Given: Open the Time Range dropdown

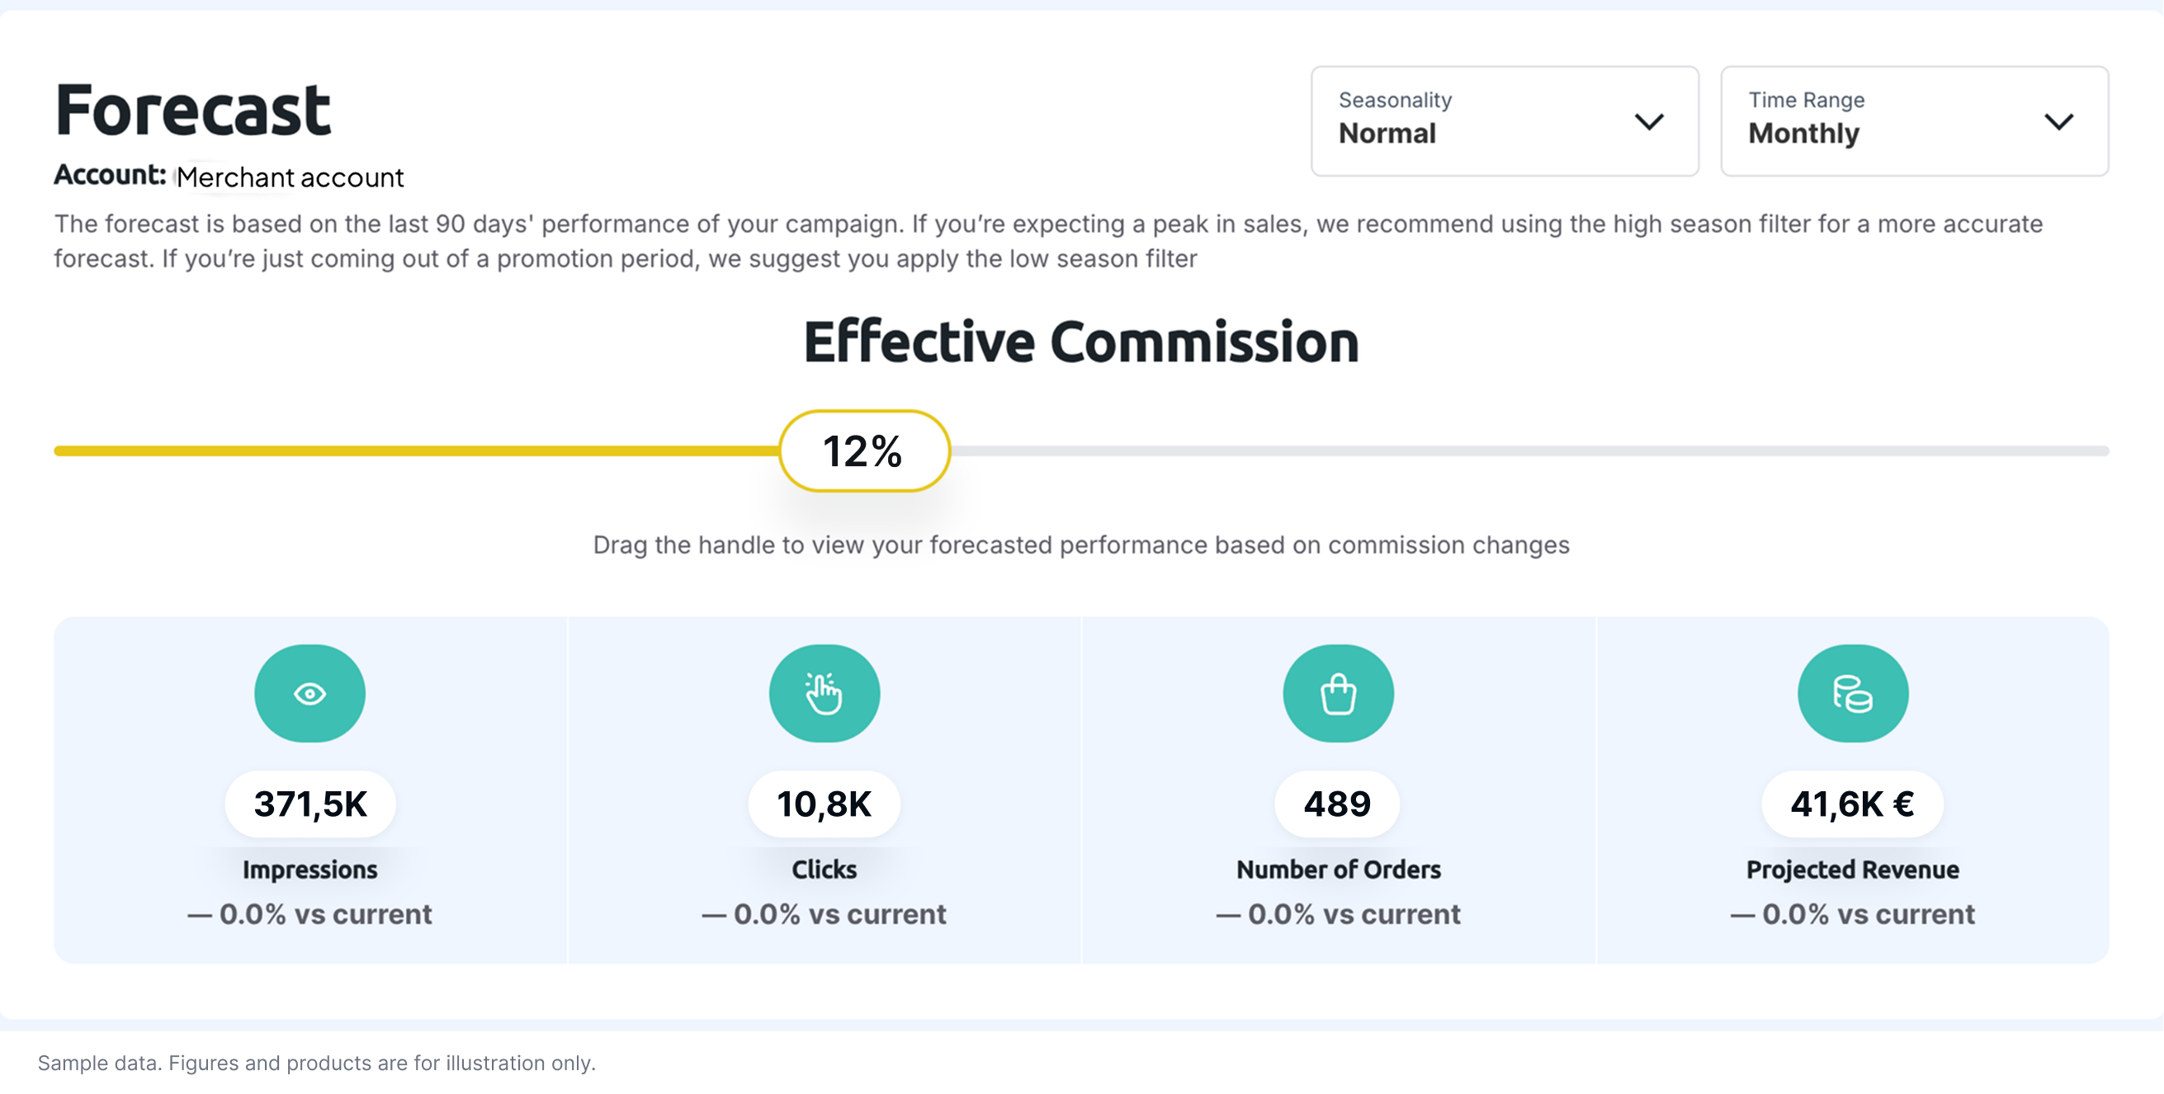Looking at the screenshot, I should (x=1914, y=121).
